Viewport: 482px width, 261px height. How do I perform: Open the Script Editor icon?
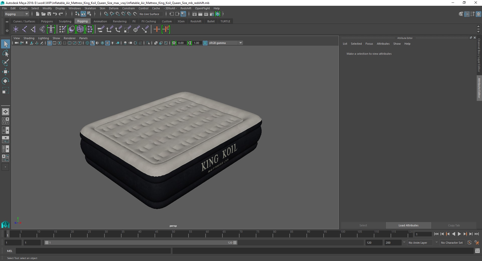pos(477,251)
